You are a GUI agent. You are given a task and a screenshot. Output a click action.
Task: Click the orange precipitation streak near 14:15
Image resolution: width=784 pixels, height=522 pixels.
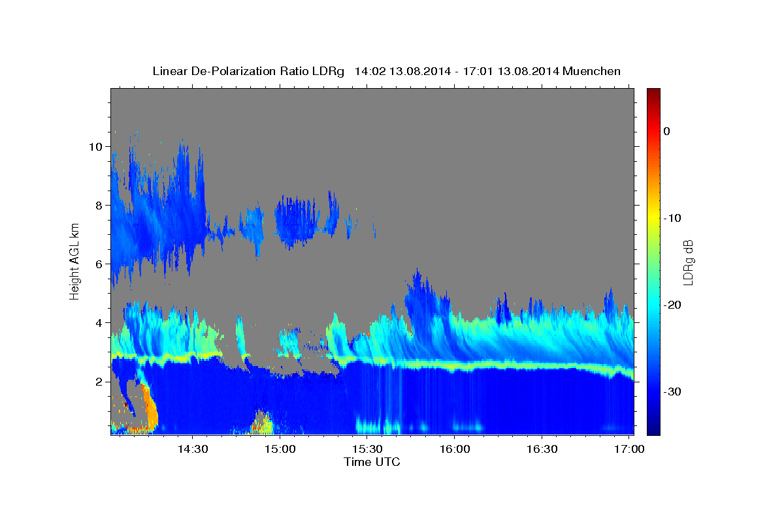click(150, 408)
